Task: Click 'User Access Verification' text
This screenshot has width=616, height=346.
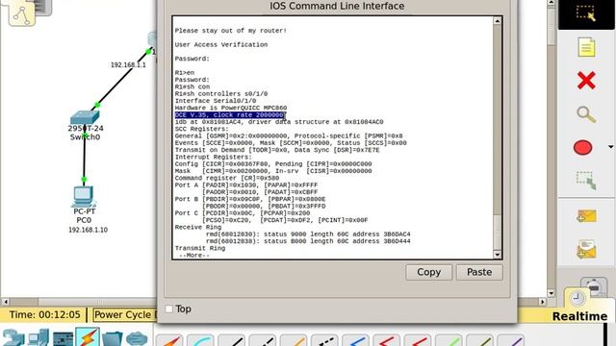Action: [221, 45]
